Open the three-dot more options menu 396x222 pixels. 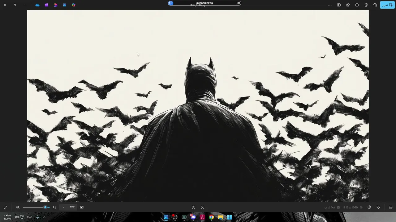[330, 5]
